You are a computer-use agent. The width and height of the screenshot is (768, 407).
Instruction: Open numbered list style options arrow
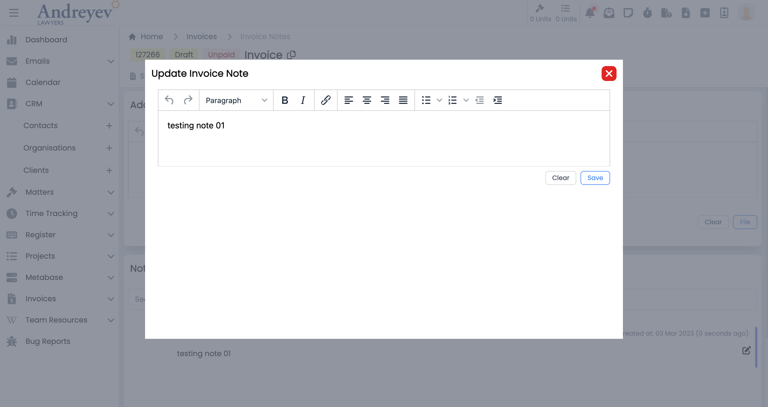(466, 100)
